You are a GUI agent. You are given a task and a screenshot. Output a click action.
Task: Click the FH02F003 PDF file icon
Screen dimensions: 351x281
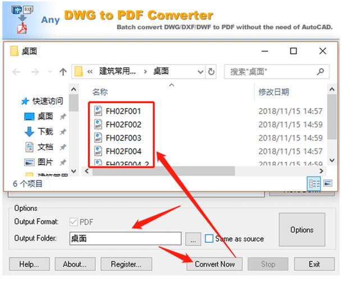pos(98,138)
